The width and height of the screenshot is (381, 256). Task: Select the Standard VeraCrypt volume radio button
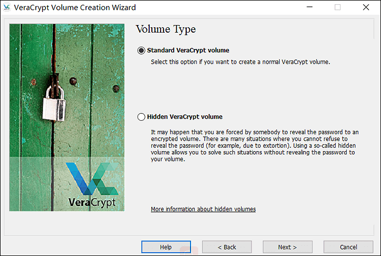tap(142, 51)
